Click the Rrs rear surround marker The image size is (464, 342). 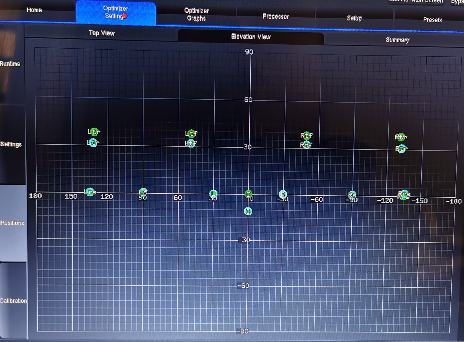(x=404, y=194)
